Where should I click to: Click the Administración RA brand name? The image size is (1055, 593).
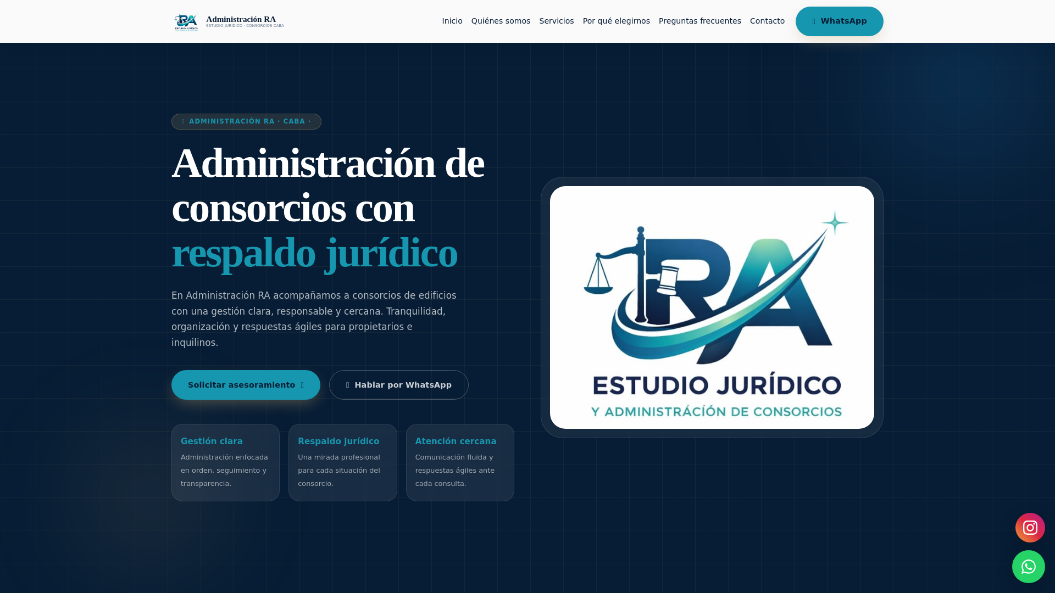[241, 19]
